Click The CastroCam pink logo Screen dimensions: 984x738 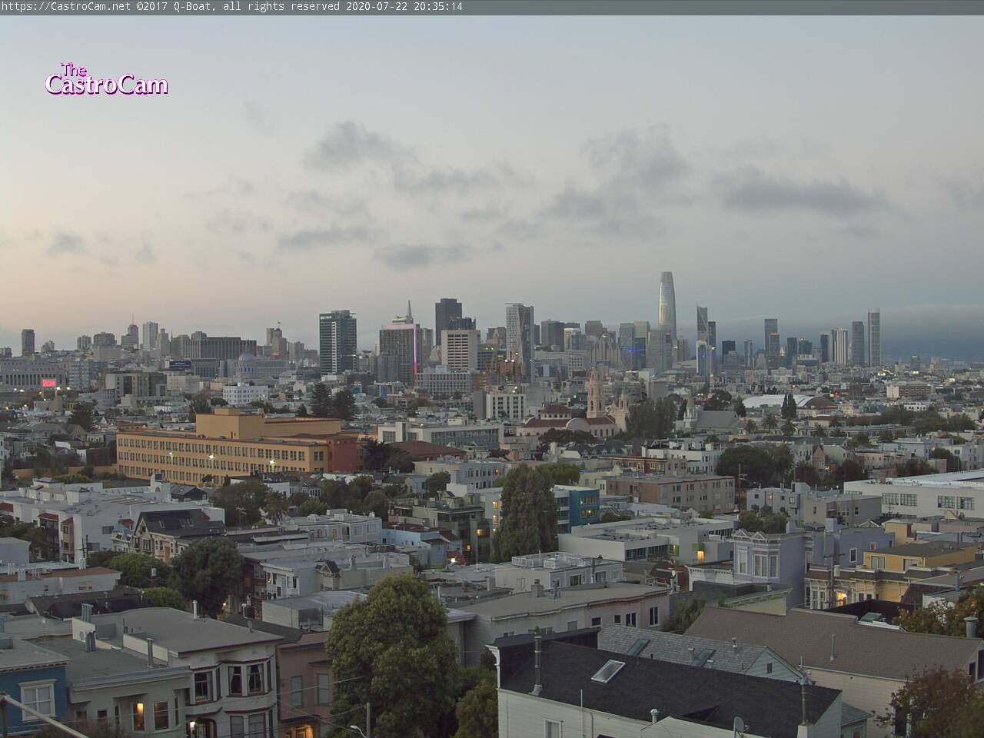(106, 79)
